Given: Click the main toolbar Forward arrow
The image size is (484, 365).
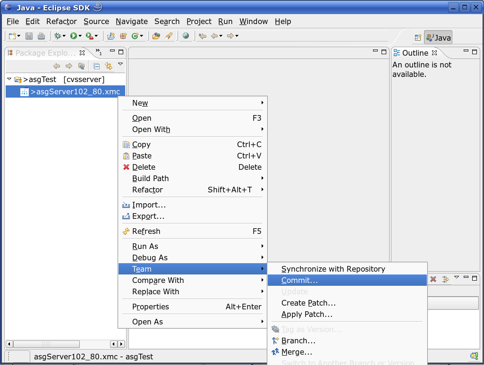Looking at the screenshot, I should click(230, 36).
